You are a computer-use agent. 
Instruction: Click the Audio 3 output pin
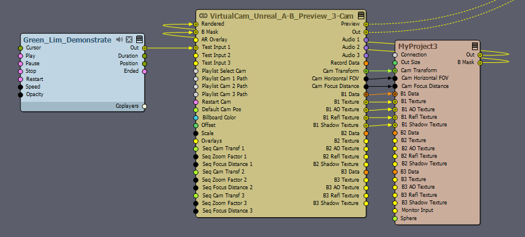(366, 55)
